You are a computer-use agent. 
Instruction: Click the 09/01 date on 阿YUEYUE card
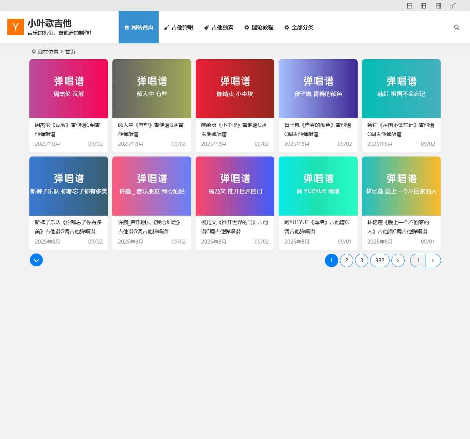pos(345,241)
